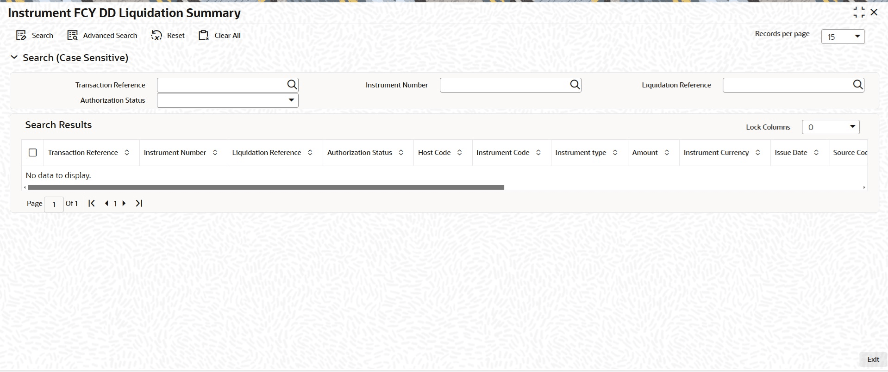Sort by Instrument type column
This screenshot has width=888, height=372.
(615, 153)
